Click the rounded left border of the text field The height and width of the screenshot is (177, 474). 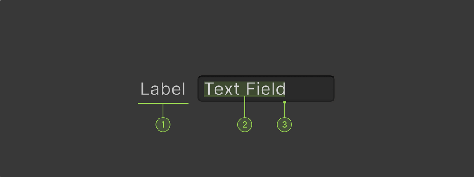point(198,89)
